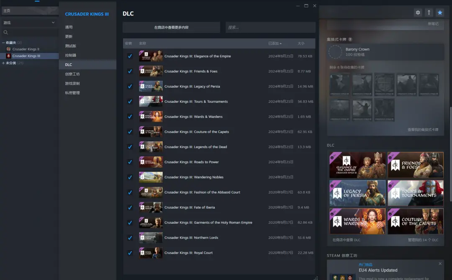452x280 pixels.
Task: Collapse the 收藏夹 favorites category
Action: click(x=3, y=43)
